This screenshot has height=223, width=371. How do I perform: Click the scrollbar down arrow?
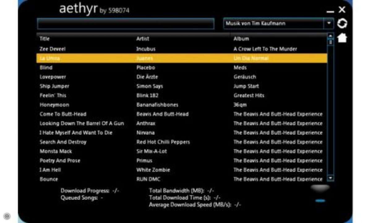[x=330, y=178]
